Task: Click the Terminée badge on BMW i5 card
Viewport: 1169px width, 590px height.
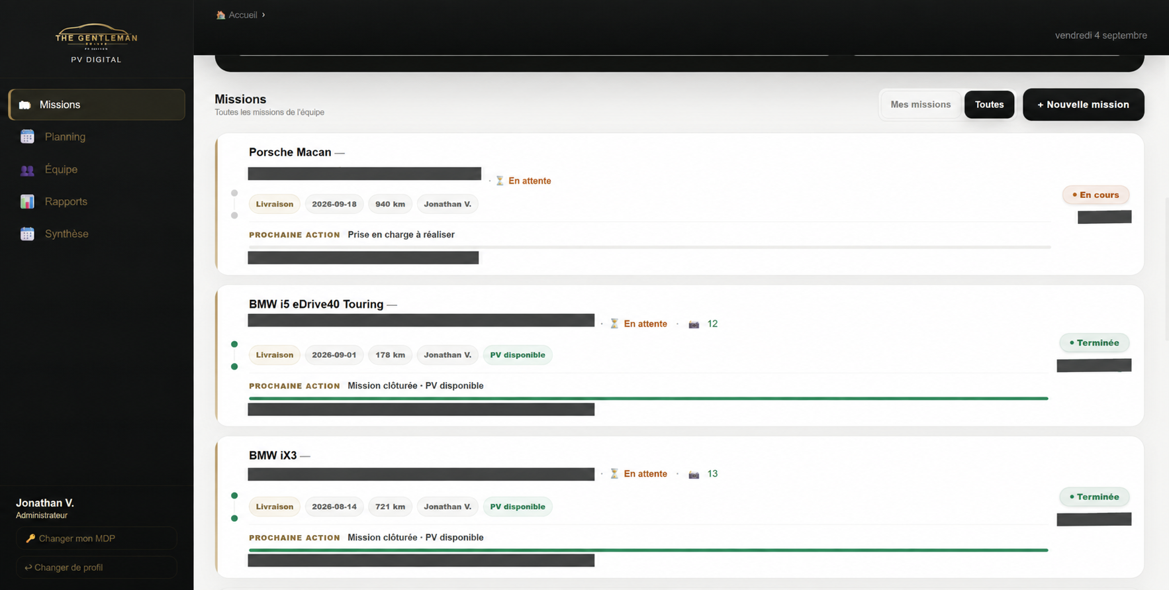Action: 1094,342
